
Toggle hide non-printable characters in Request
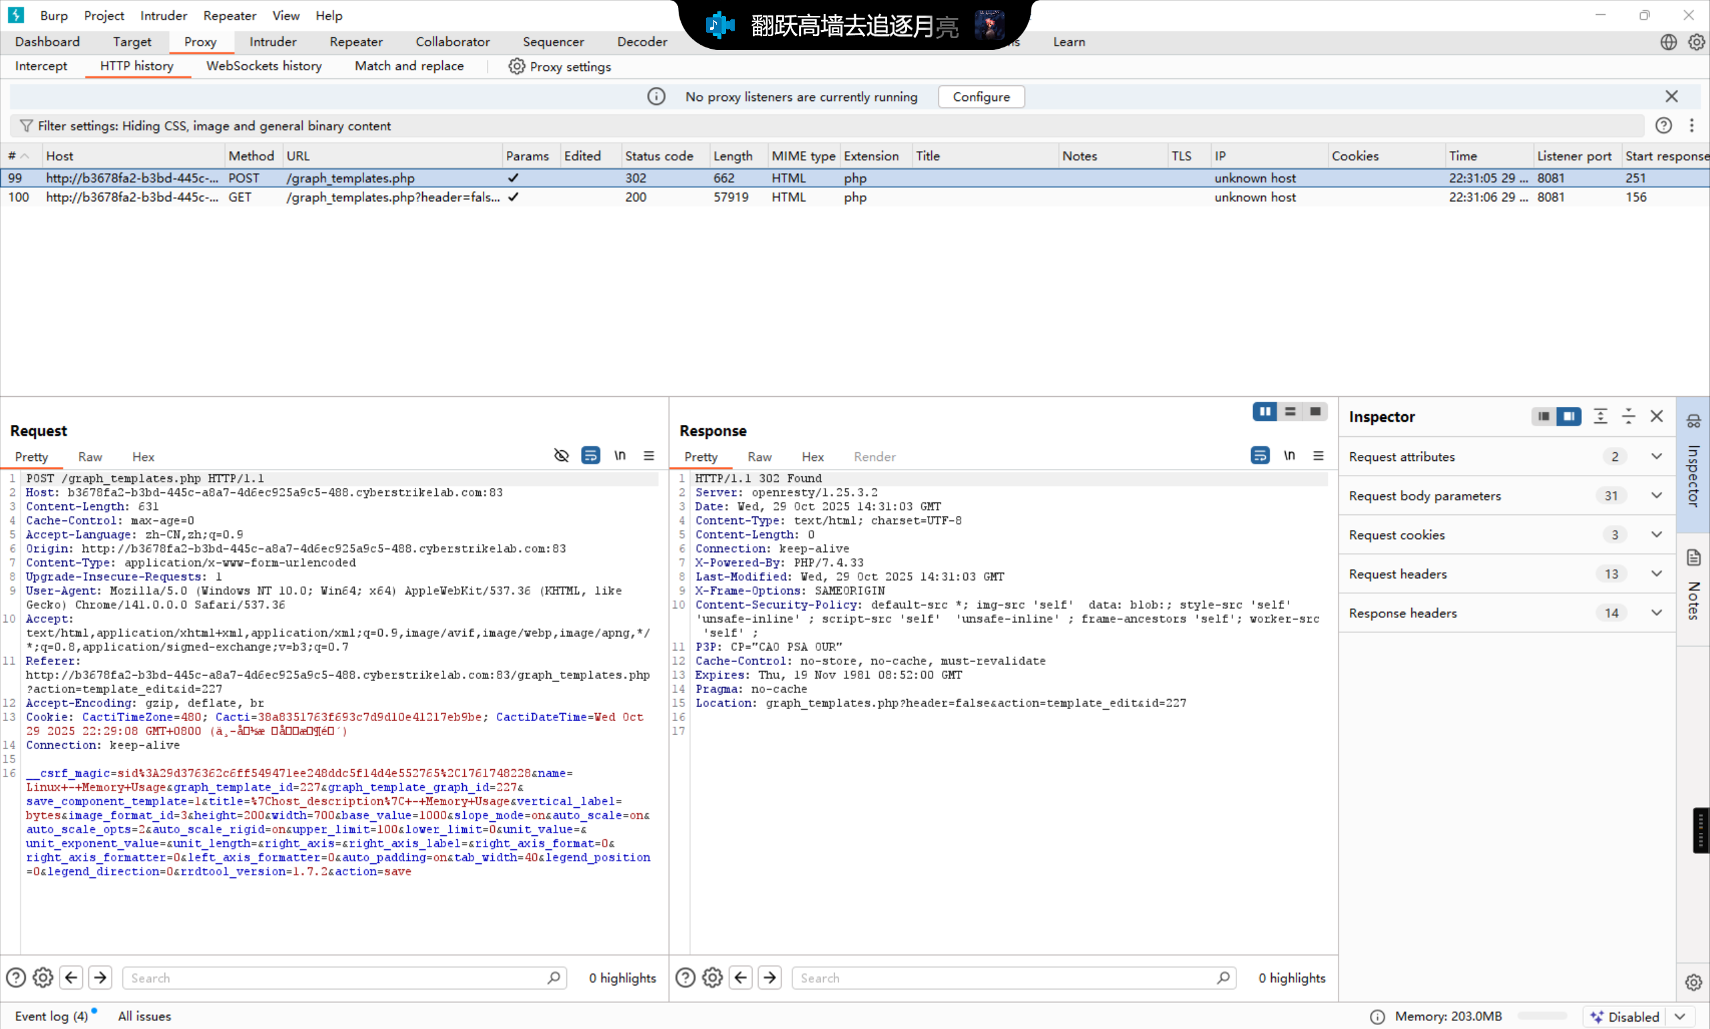(x=560, y=456)
